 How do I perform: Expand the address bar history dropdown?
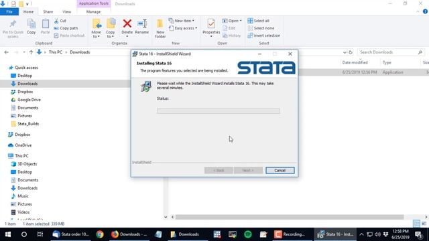point(345,52)
